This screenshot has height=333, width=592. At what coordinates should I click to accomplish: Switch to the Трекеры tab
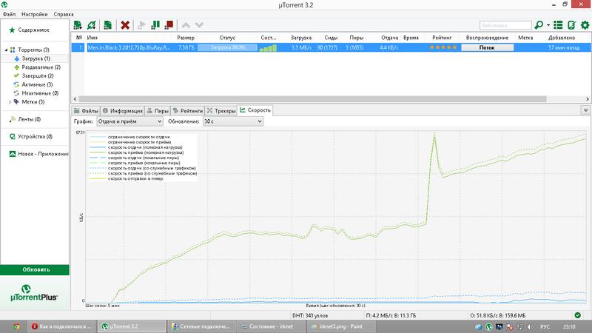point(221,111)
